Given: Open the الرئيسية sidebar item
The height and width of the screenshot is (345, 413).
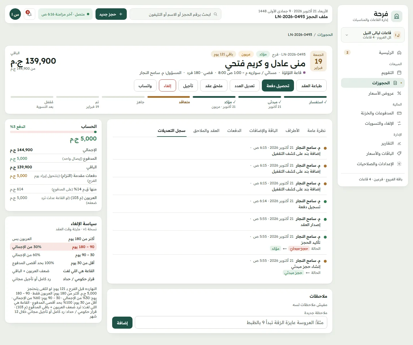Looking at the screenshot, I should (x=373, y=53).
